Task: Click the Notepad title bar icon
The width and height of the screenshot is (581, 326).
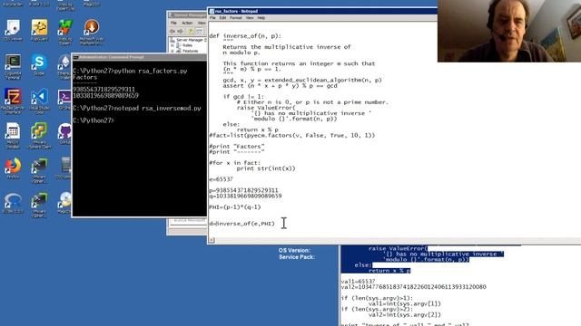Action: (x=212, y=12)
